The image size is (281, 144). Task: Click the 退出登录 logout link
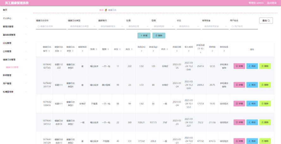(x=272, y=3)
